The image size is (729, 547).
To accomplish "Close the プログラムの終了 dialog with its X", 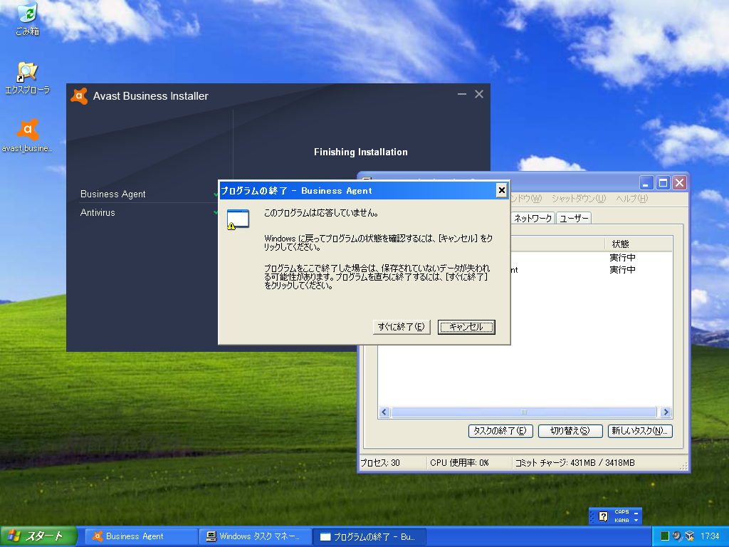I will coord(501,190).
